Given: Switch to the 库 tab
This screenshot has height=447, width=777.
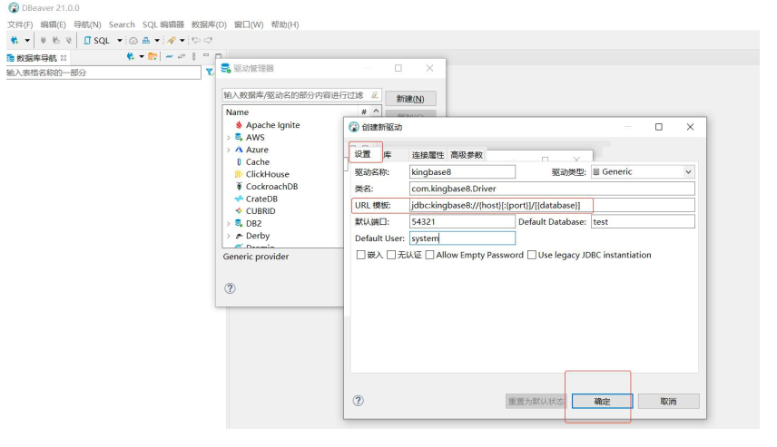Looking at the screenshot, I should pos(388,155).
